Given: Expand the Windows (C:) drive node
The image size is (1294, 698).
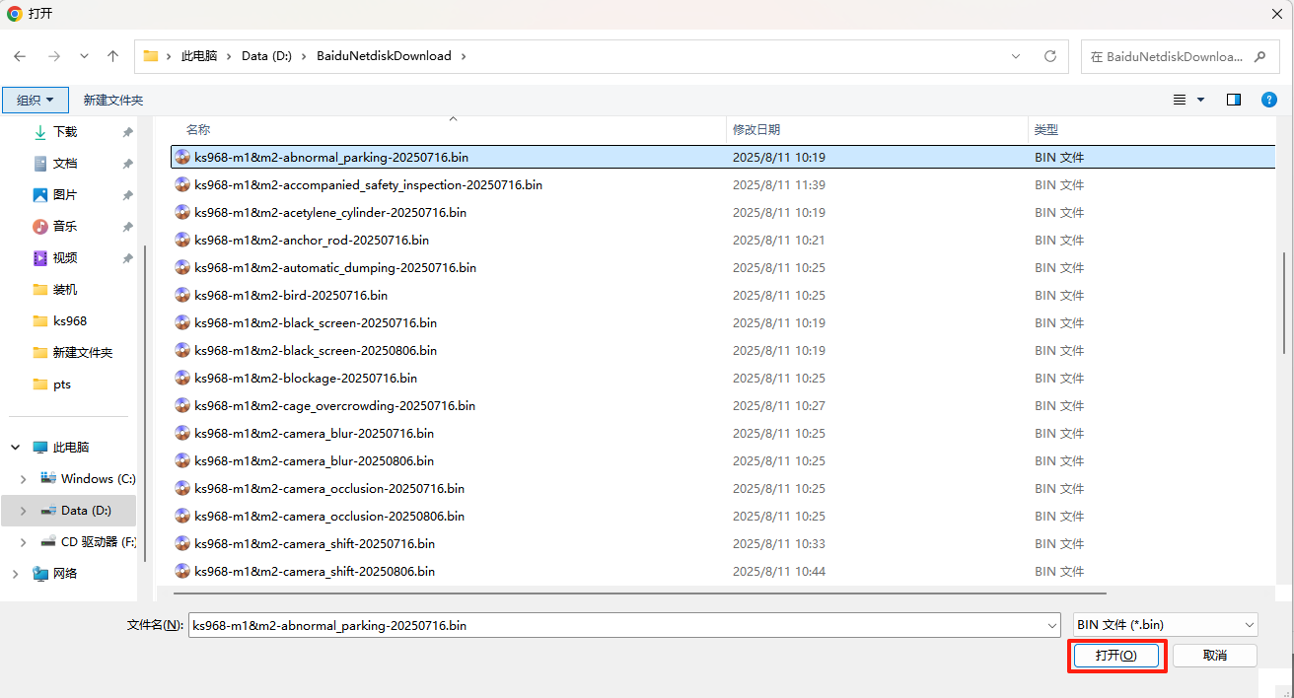Looking at the screenshot, I should [x=24, y=478].
